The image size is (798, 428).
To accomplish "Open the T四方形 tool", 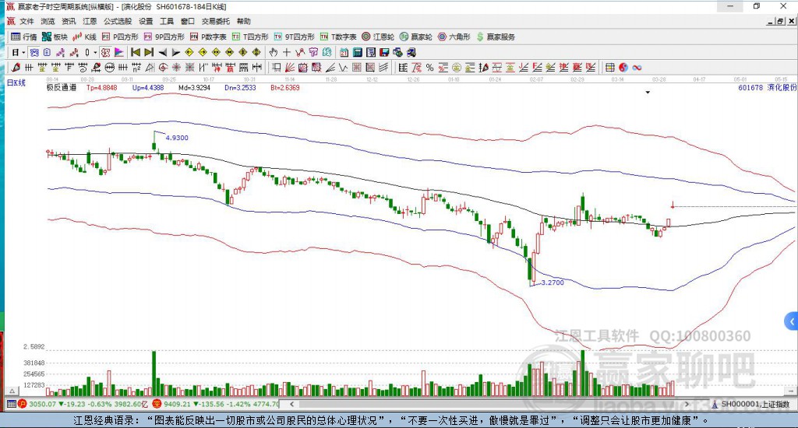I will tap(250, 37).
